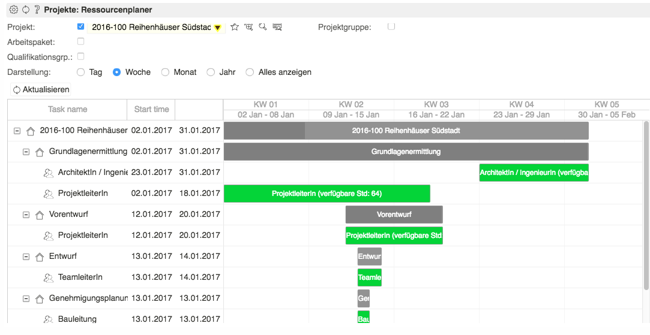This screenshot has height=335, width=650.
Task: Click the person icon next to TeamleiterIn
Action: tap(49, 277)
